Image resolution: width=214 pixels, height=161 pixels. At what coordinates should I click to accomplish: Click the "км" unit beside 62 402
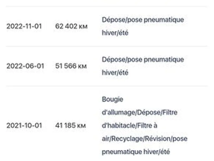83,27
